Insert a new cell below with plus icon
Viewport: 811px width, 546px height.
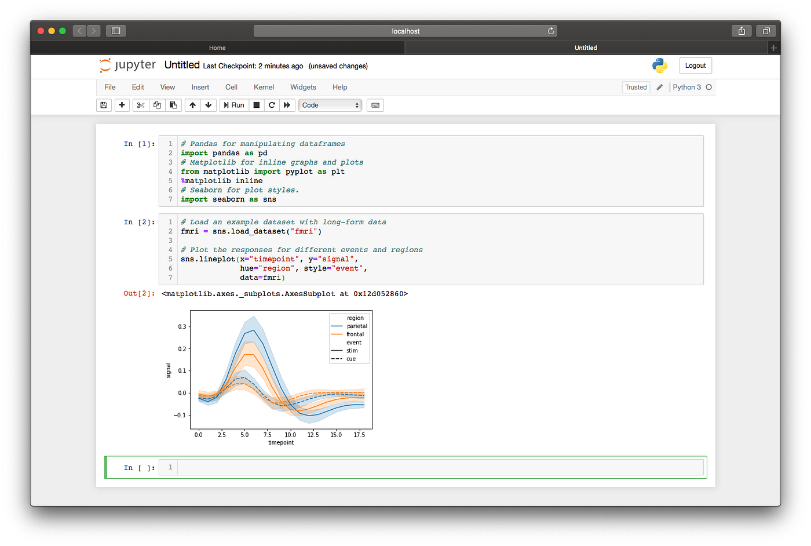tap(121, 105)
